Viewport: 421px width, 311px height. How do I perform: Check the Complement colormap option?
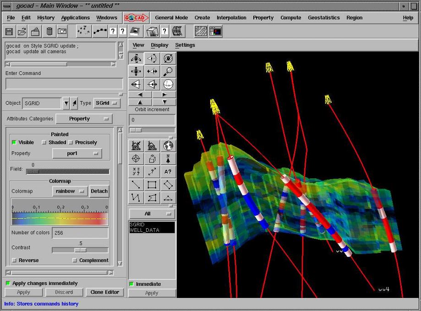tap(75, 260)
